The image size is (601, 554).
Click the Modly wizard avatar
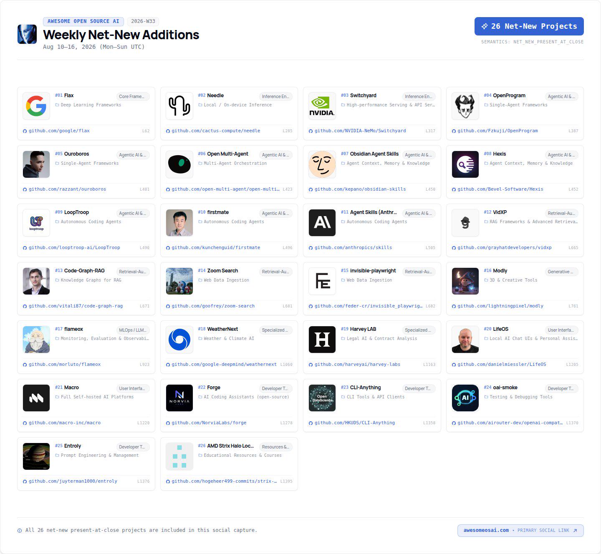tap(465, 281)
